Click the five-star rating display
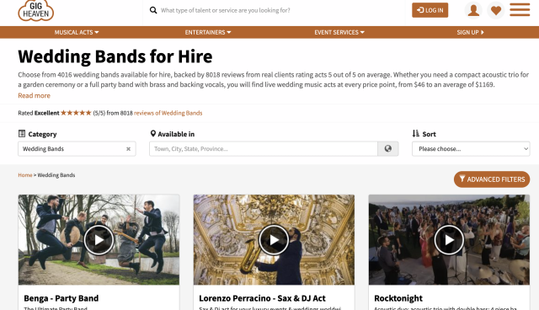Image resolution: width=539 pixels, height=310 pixels. tap(76, 113)
